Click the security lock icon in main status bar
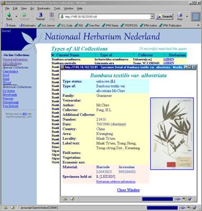The image size is (202, 211). (x=194, y=208)
